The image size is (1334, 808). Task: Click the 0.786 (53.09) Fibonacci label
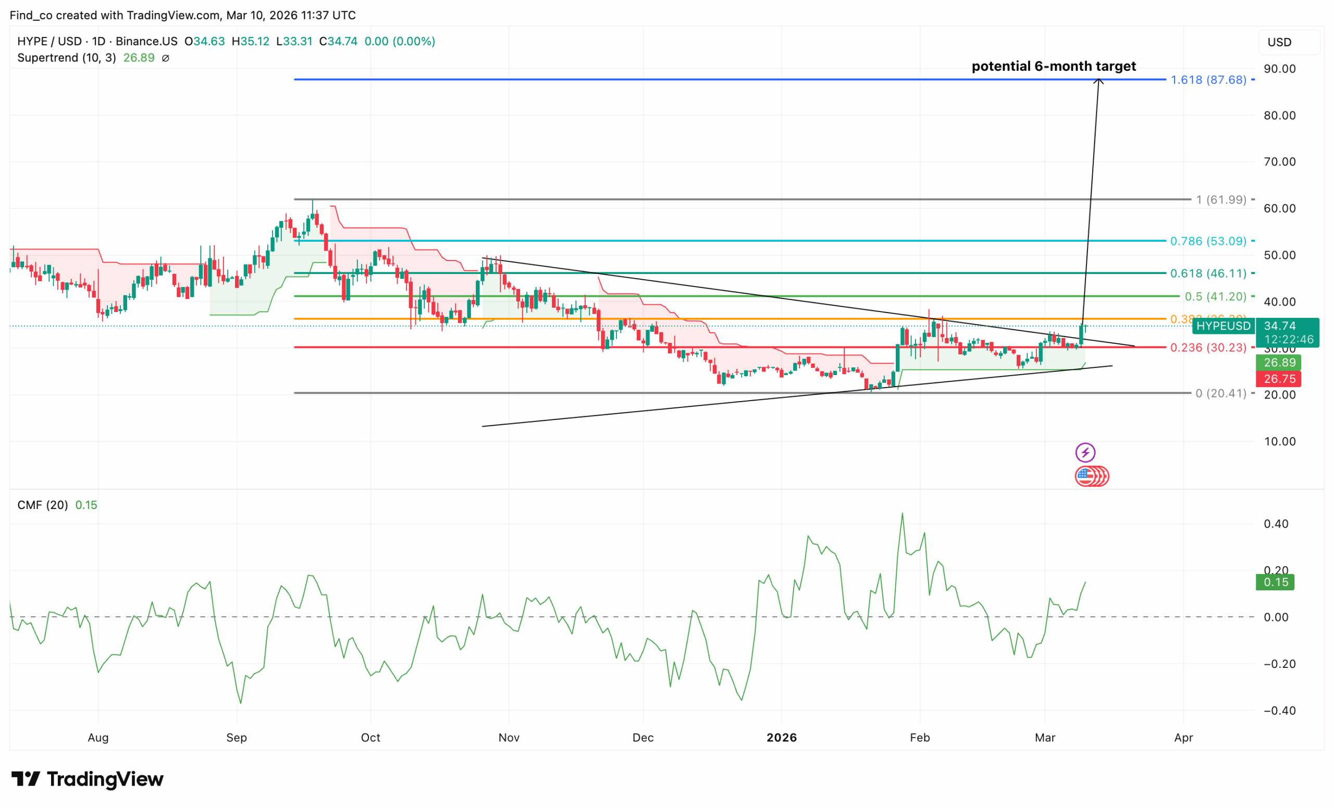click(1208, 241)
